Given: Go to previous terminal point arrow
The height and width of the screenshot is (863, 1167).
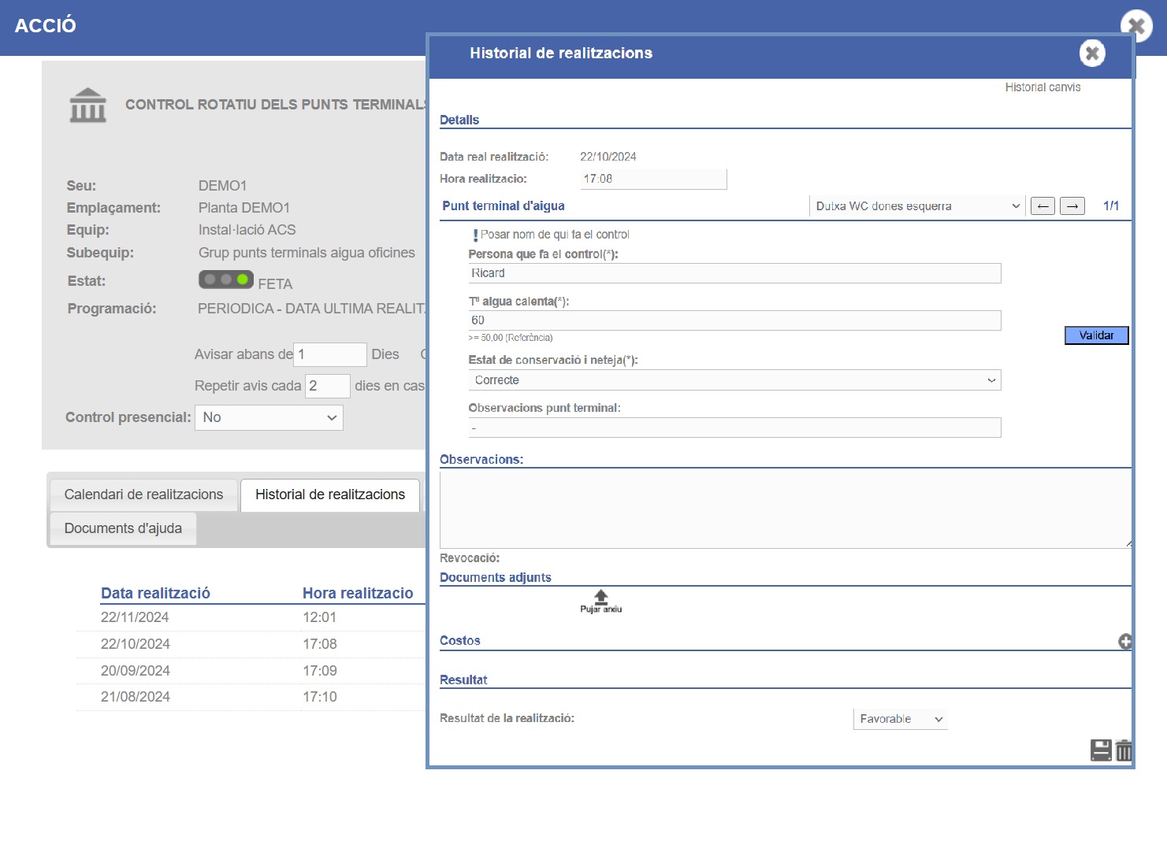Looking at the screenshot, I should point(1042,206).
